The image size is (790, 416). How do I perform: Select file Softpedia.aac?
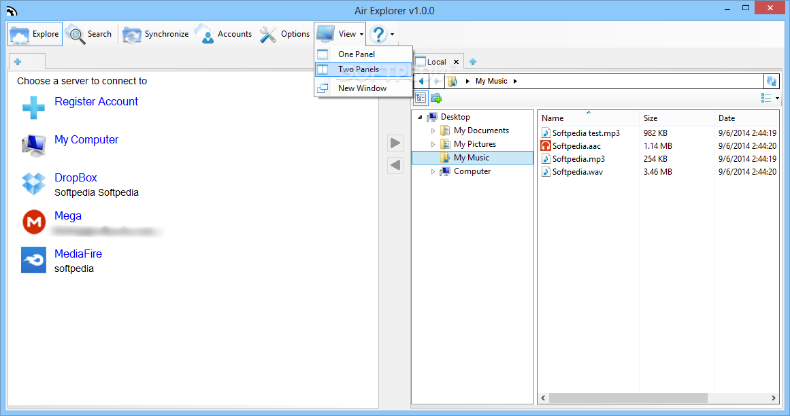[576, 146]
